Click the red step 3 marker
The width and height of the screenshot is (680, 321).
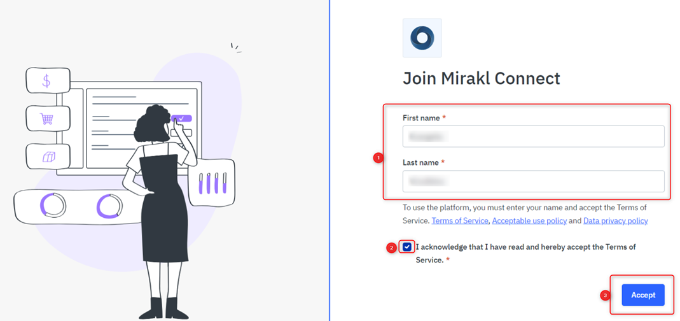[x=605, y=296]
